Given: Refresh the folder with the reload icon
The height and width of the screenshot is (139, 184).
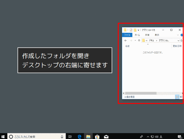Looking at the screenshot, I should pos(182,40).
